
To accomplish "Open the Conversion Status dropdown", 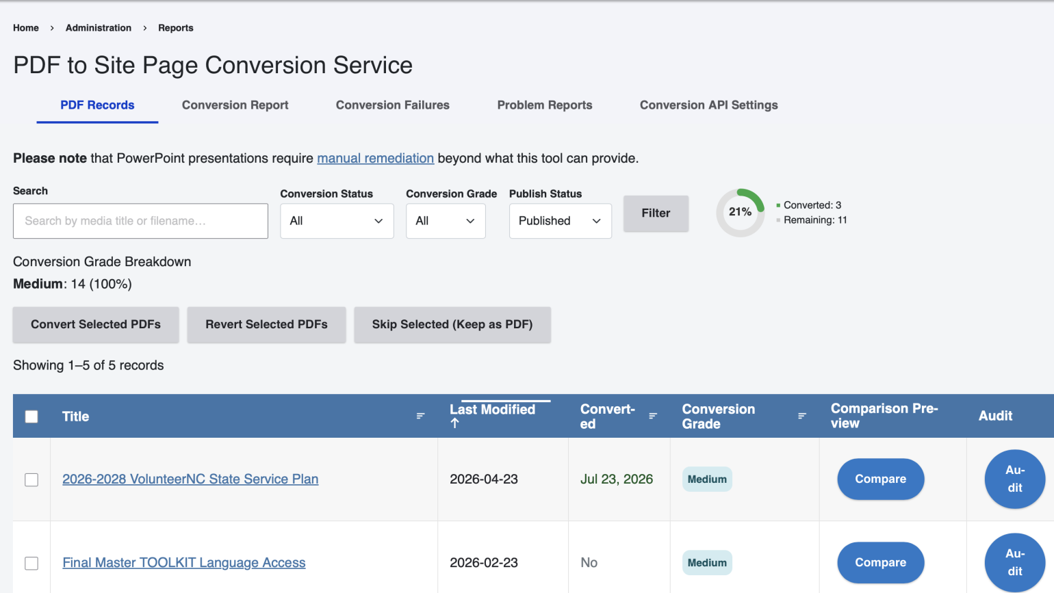I will 337,221.
